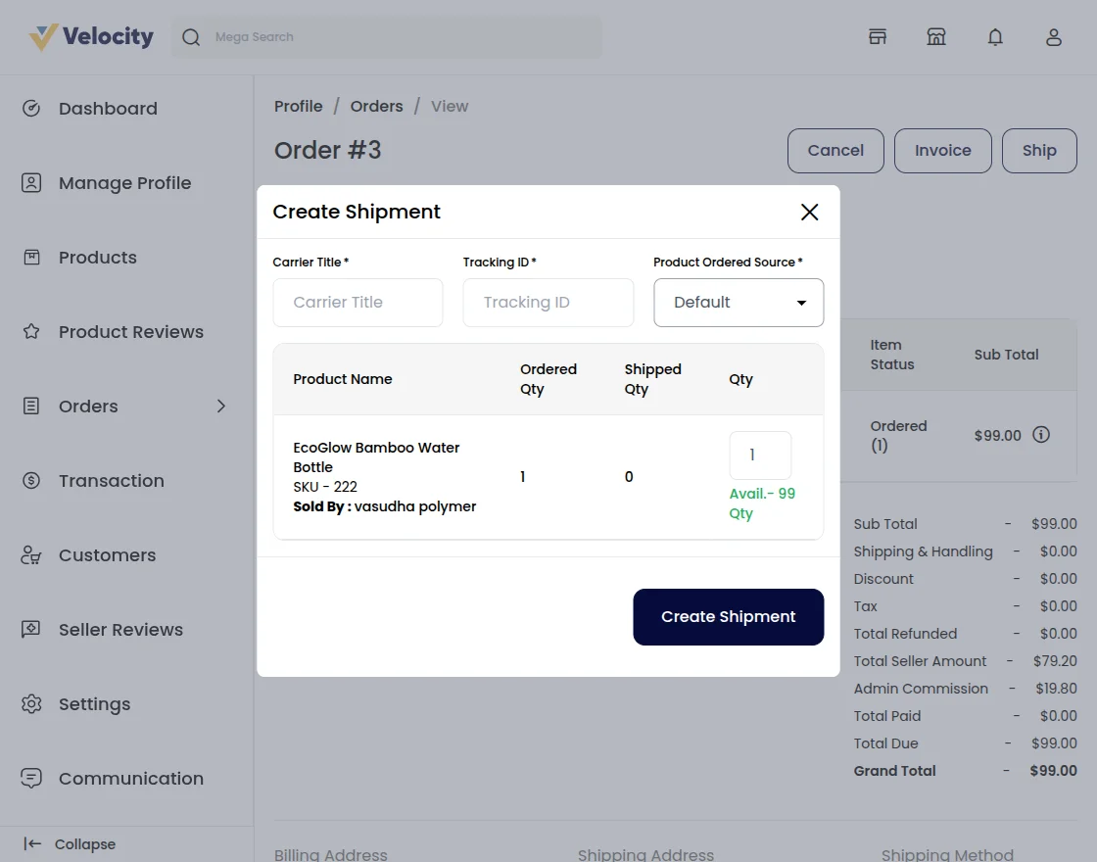Image resolution: width=1097 pixels, height=862 pixels.
Task: Click the sub total info icon
Action: 1041,435
